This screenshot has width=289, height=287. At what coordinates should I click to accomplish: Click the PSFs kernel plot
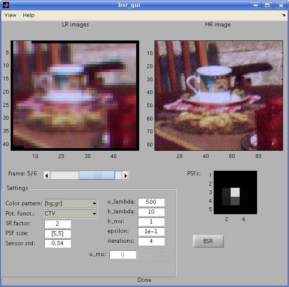235,192
